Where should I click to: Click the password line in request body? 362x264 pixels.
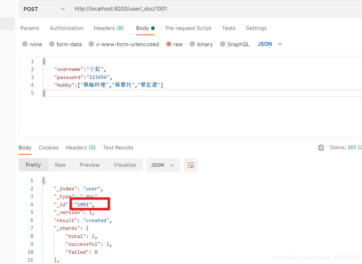click(83, 77)
